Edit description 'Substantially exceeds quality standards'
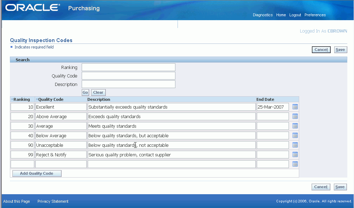 coord(172,107)
